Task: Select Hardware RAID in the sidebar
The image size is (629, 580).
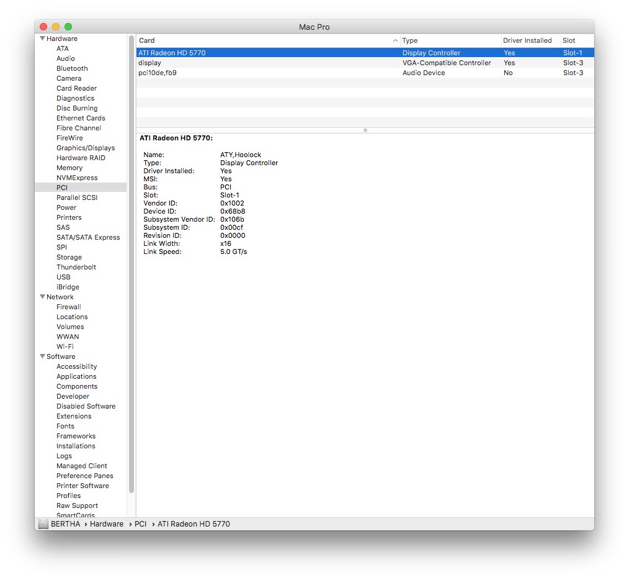Action: tap(81, 158)
